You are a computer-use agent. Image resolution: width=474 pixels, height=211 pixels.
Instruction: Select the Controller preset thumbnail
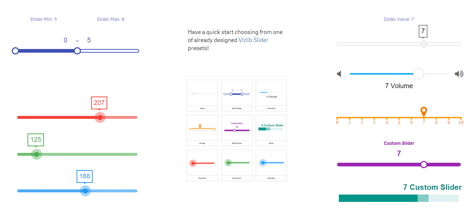coord(271,95)
